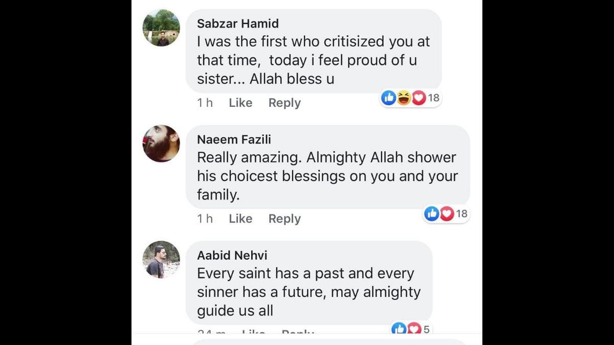Image resolution: width=614 pixels, height=345 pixels.
Task: View the 18 reactions count on Sabzar Hamid's comment
Action: (434, 98)
